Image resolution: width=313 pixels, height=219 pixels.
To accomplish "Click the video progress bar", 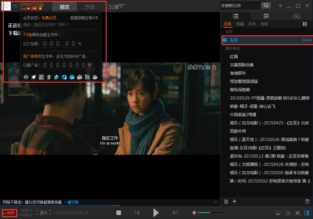I will click(110, 205).
